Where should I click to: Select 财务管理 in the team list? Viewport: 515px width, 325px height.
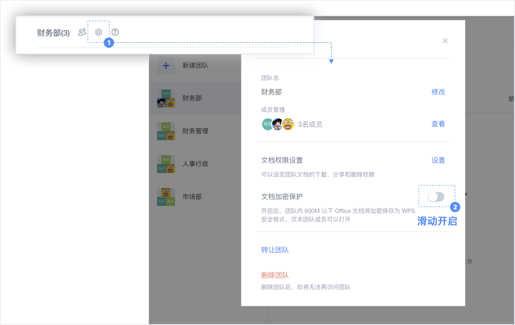click(x=195, y=131)
